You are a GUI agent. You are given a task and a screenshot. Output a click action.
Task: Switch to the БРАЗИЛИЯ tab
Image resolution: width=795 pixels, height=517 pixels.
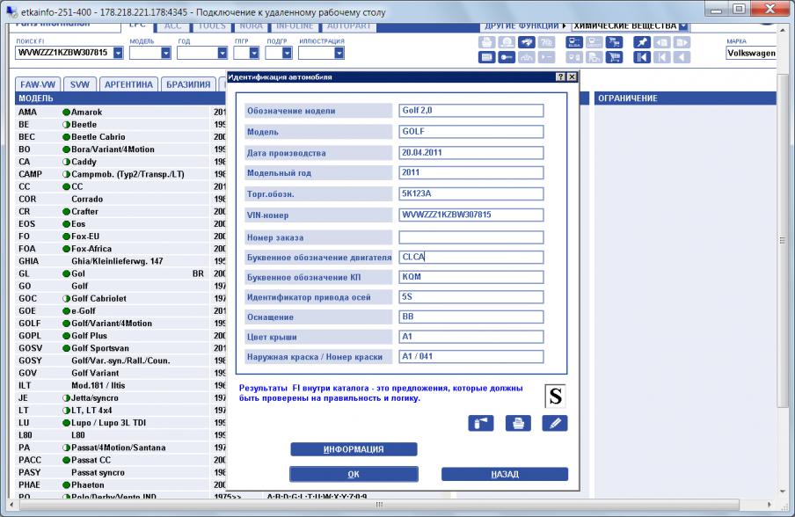188,84
